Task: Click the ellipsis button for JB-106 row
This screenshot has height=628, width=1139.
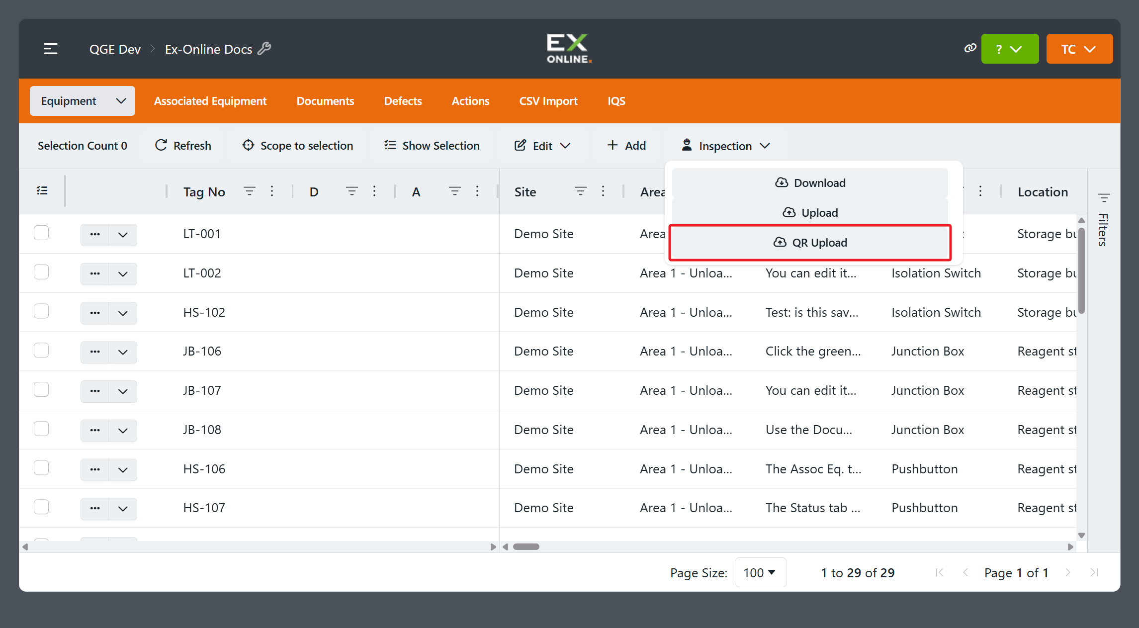Action: [94, 352]
